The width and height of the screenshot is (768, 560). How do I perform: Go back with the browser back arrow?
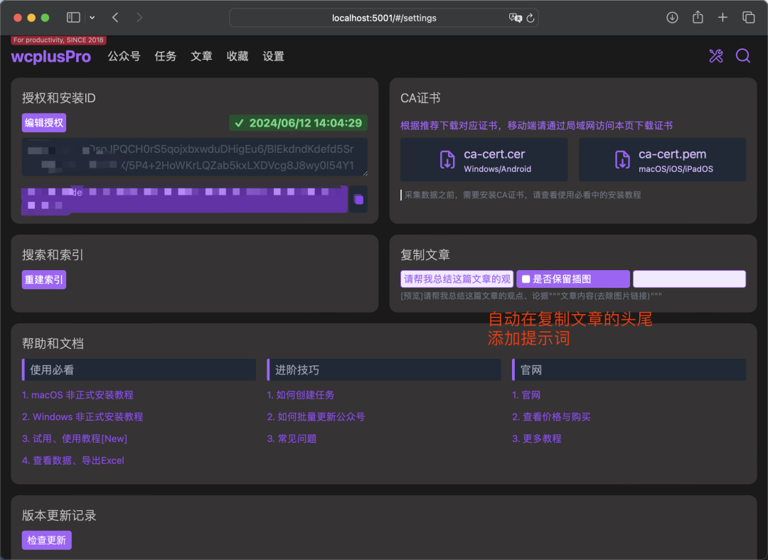(x=116, y=18)
